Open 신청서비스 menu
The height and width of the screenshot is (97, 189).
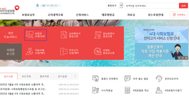[x=82, y=15]
